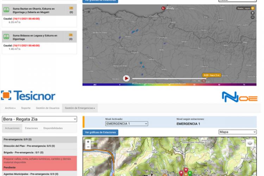
Task: Play the radar animation
Action: coord(126,78)
